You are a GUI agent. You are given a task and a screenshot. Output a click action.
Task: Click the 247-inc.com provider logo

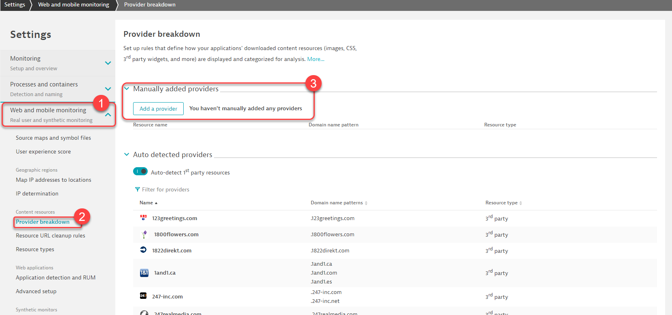point(143,296)
